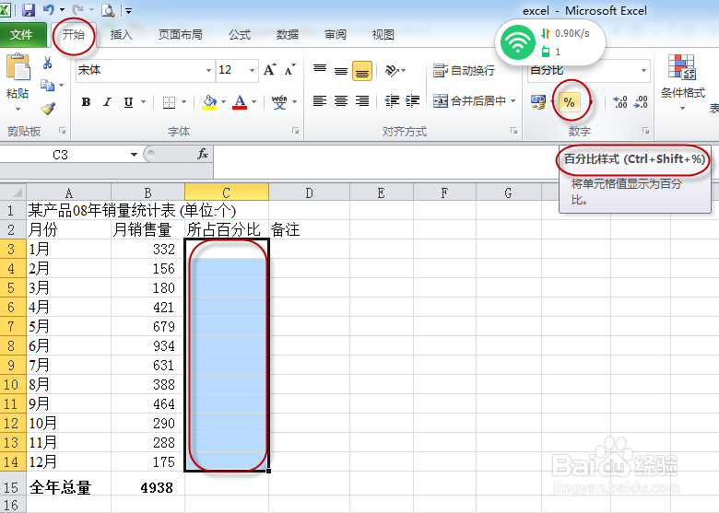Open the 文件 File tab
719x513 pixels.
point(21,34)
